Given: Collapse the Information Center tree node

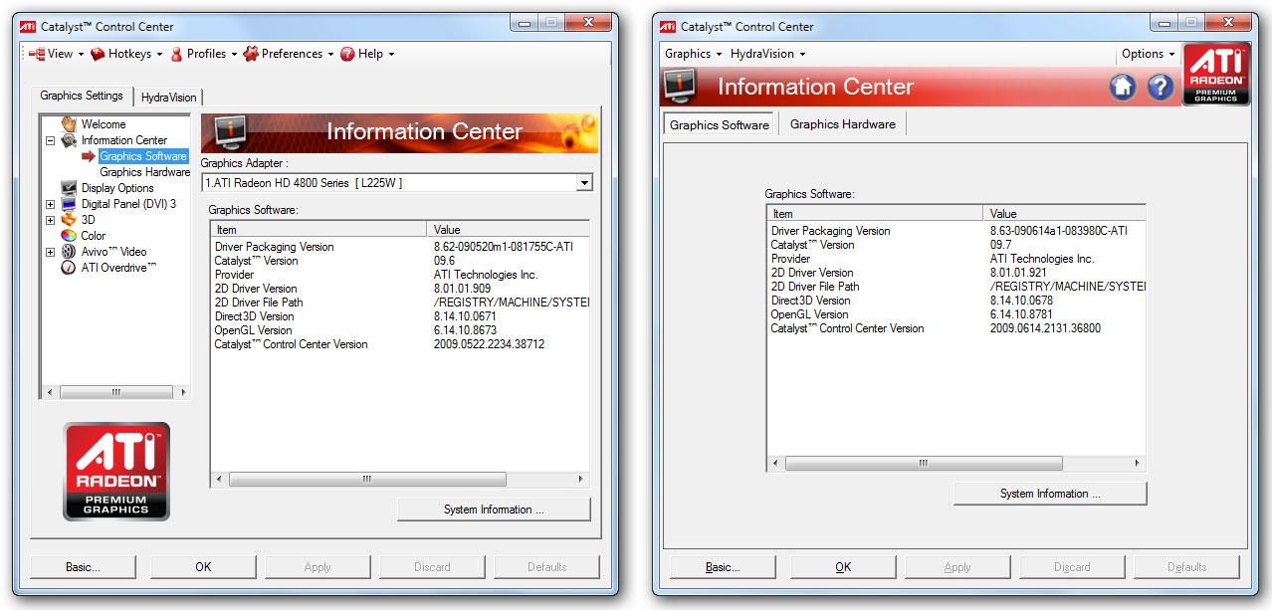Looking at the screenshot, I should 50,140.
